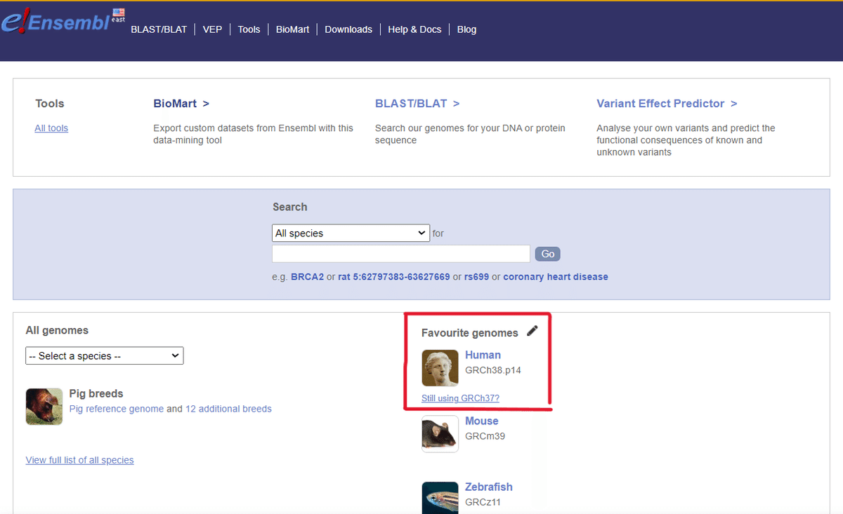Screen dimensions: 843x514
Task: Open Downloads in the top navigation
Action: [348, 29]
